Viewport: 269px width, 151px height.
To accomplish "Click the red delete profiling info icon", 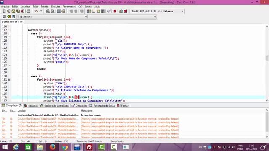I will tap(126, 11).
